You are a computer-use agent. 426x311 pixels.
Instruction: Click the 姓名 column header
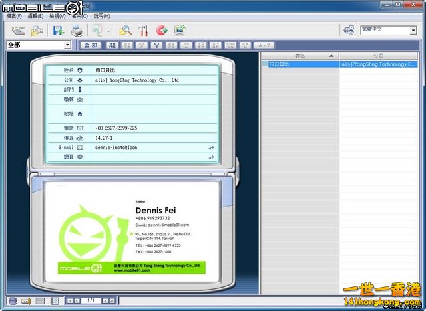pos(300,56)
